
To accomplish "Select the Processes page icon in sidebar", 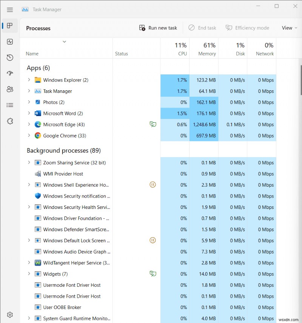I will coord(10,26).
